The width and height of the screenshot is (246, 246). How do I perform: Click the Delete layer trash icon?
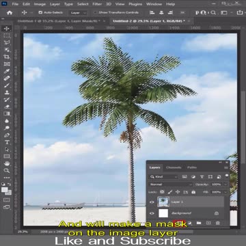(218, 223)
